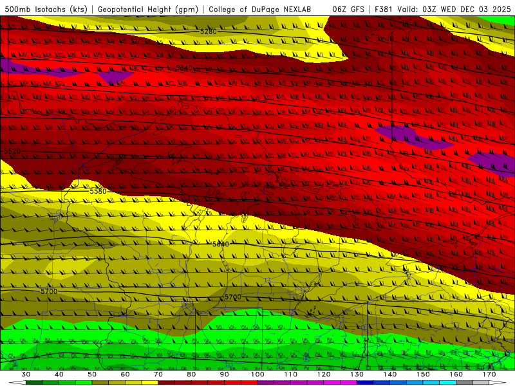Click the 5640 height contour label
The height and width of the screenshot is (386, 515).
[x=221, y=244]
